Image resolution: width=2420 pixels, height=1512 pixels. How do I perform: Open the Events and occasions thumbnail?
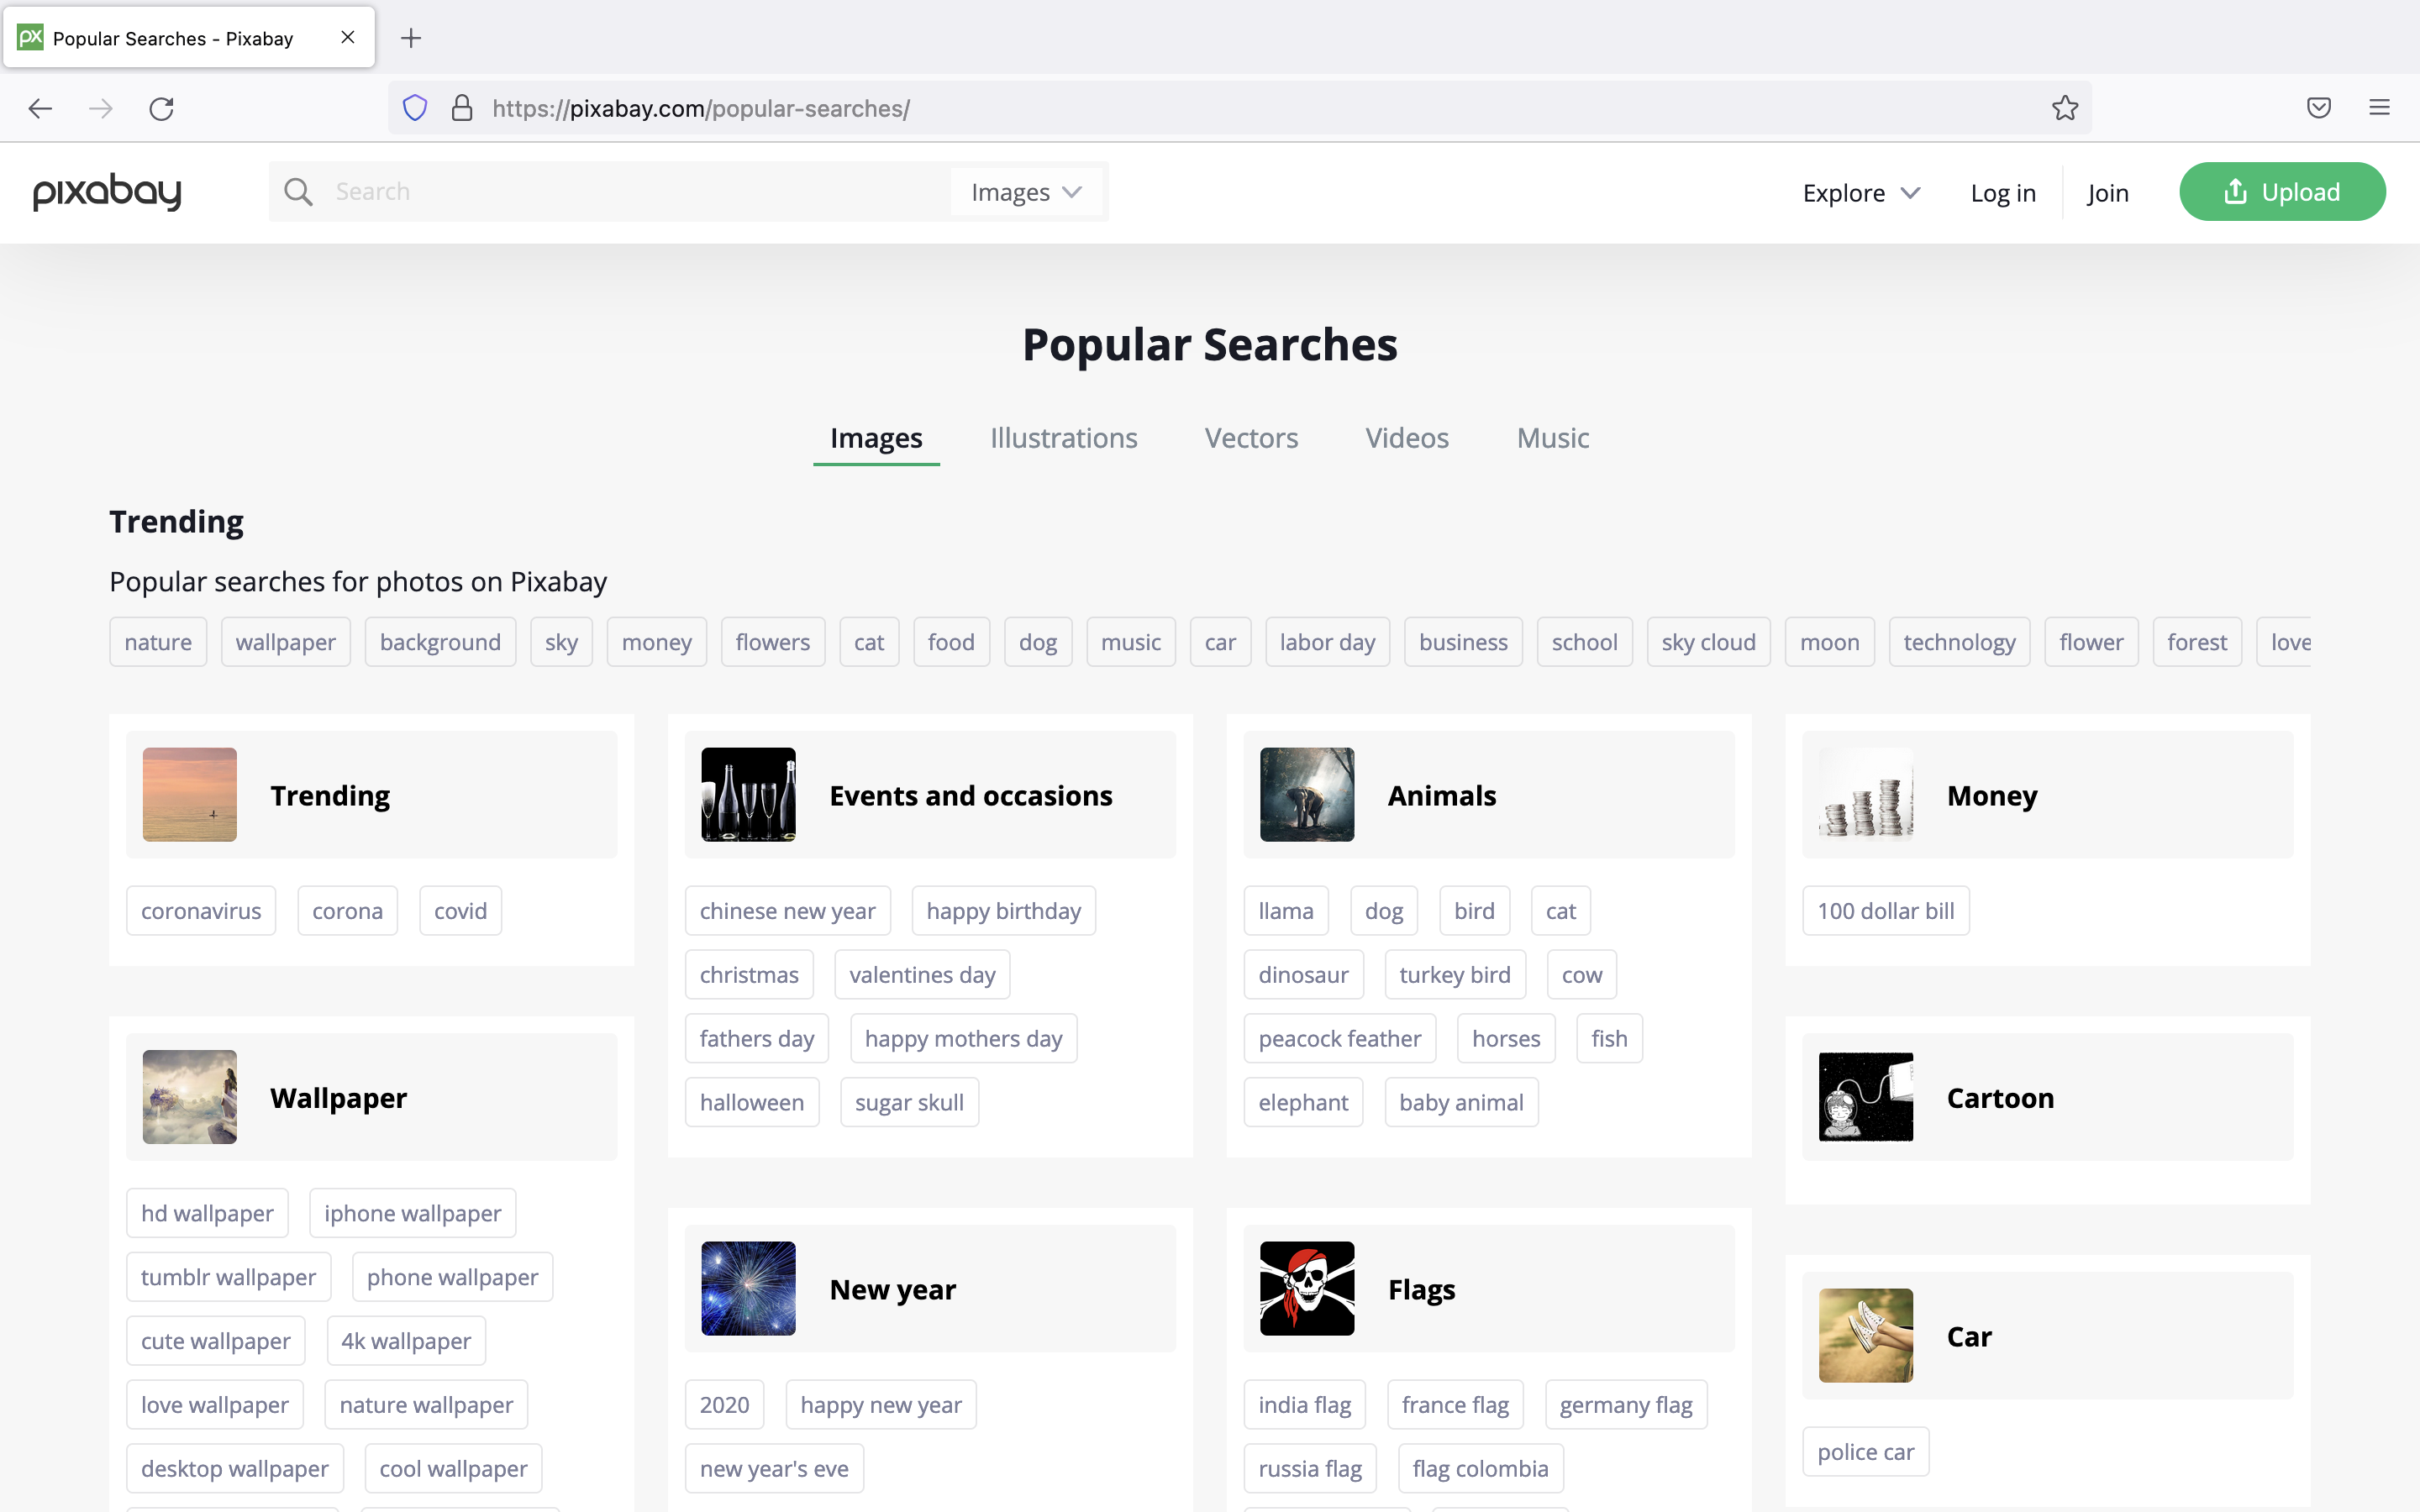tap(748, 794)
